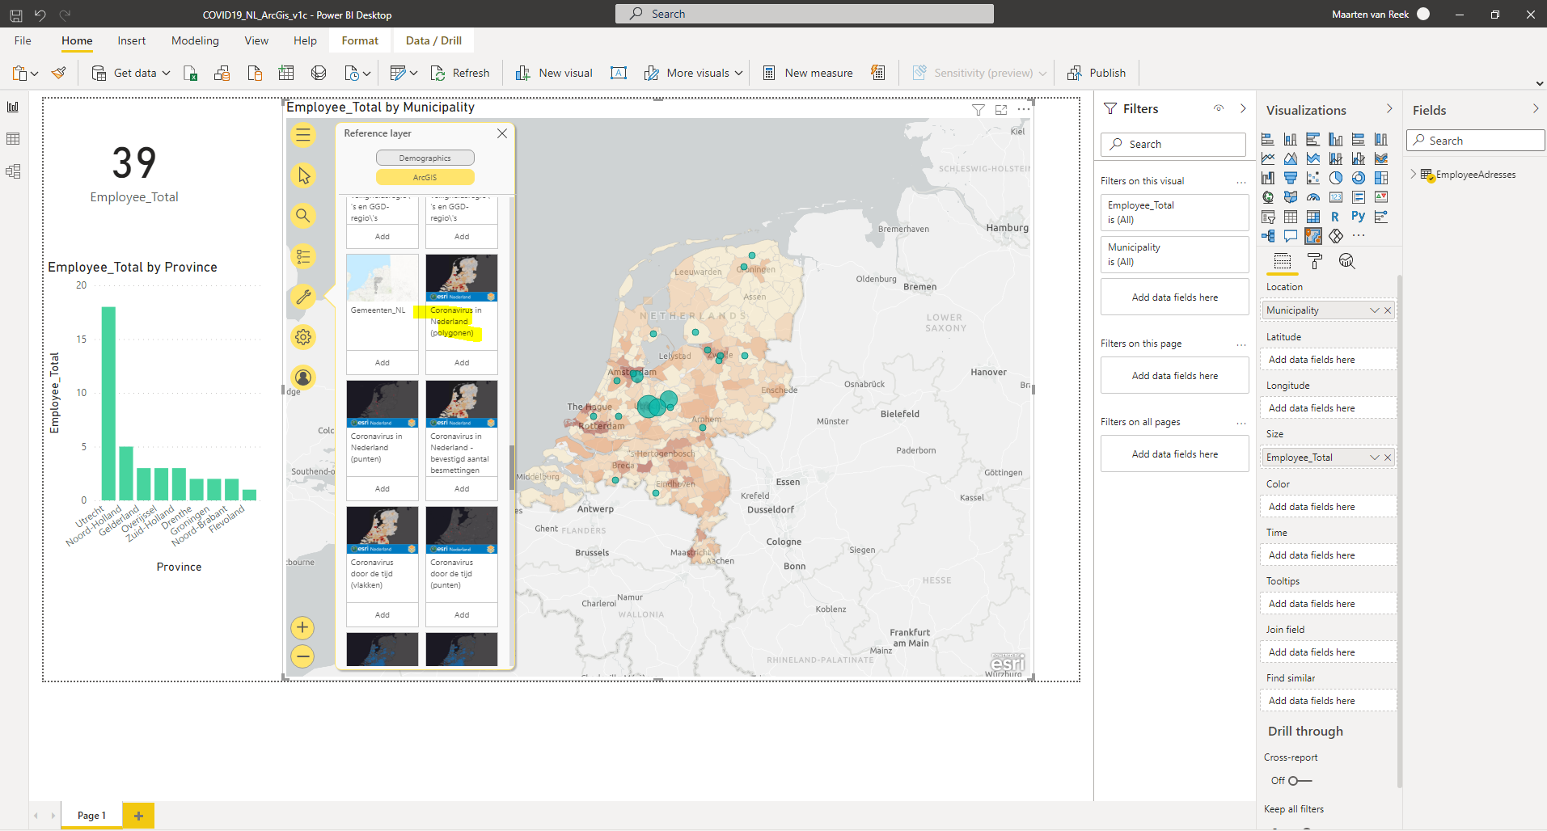This screenshot has height=831, width=1547.
Task: Check the EmployeeAdresses dataset checkbox
Action: point(1431,178)
